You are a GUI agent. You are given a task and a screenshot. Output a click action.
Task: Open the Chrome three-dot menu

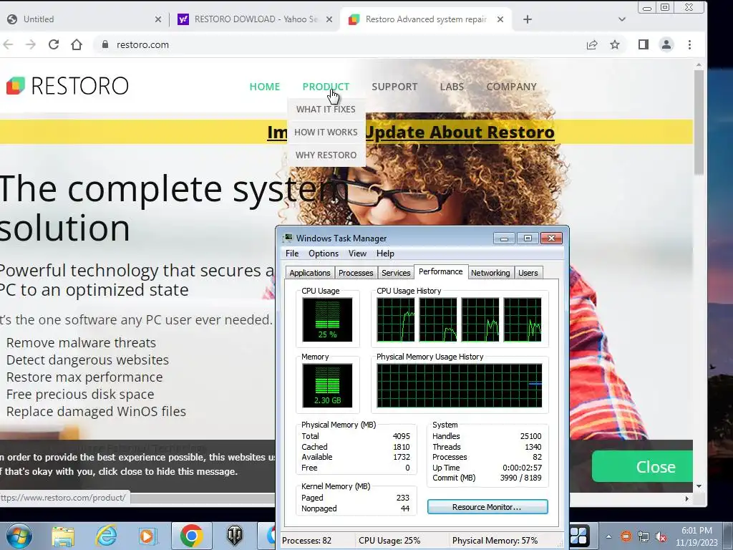tap(689, 44)
